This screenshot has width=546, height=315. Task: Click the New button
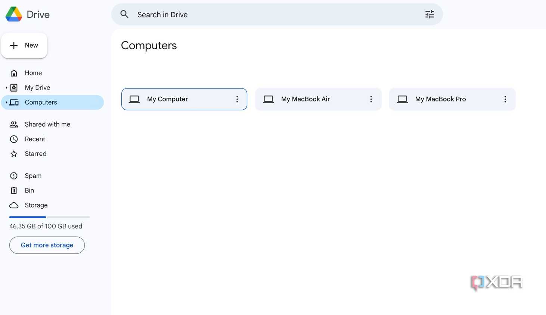point(24,45)
